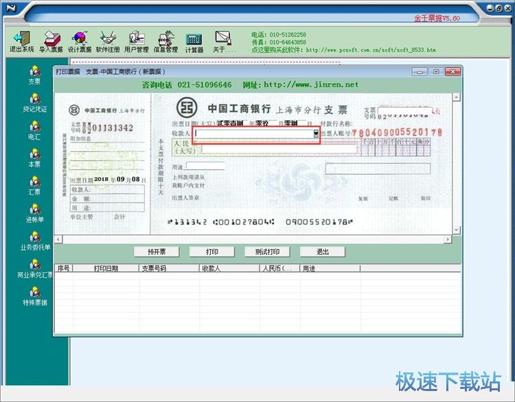This screenshot has height=402, width=515.
Task: Click the 测试打印 test print button
Action: coord(267,252)
